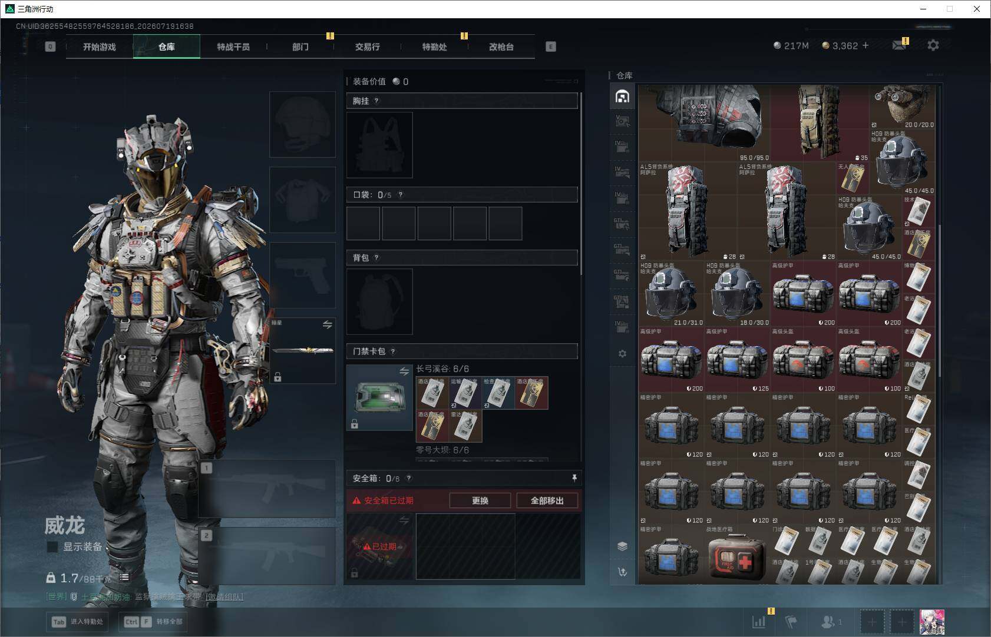This screenshot has width=991, height=637.
Task: Click the warehouse panel scrollbar
Action: pos(940,300)
